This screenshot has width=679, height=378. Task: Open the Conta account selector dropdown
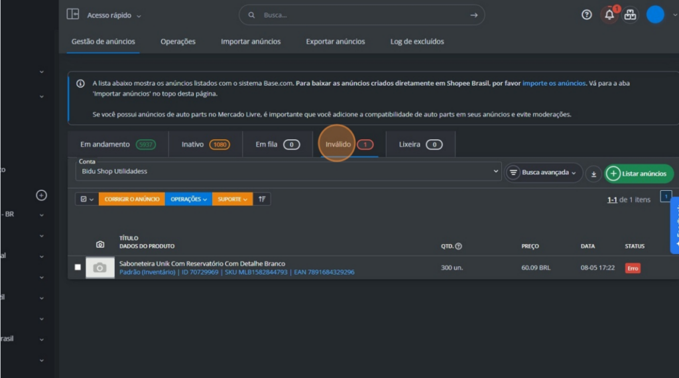point(288,171)
